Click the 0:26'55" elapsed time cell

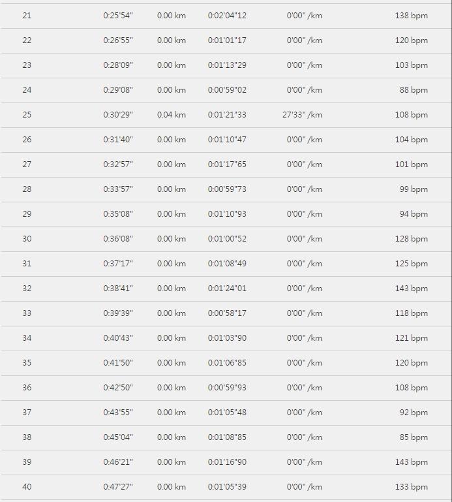[118, 40]
